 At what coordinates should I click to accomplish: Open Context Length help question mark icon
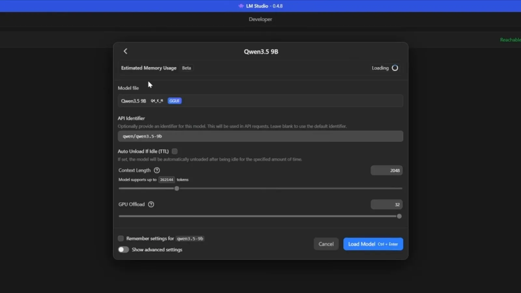coord(157,170)
